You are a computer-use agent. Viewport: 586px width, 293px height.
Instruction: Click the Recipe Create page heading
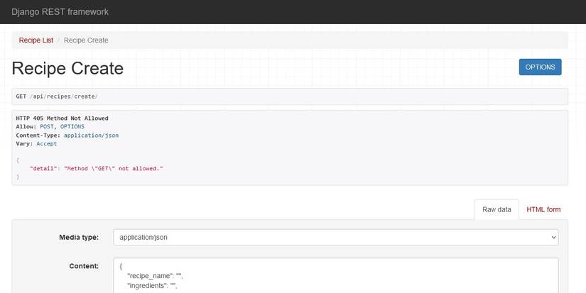pos(67,68)
